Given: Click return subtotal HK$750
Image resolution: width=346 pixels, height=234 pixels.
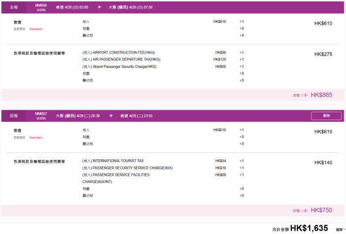Looking at the screenshot, I should (322, 210).
